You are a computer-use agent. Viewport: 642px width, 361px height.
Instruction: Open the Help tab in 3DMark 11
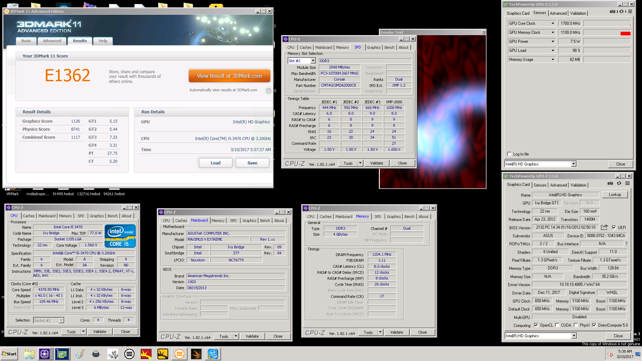[x=103, y=41]
